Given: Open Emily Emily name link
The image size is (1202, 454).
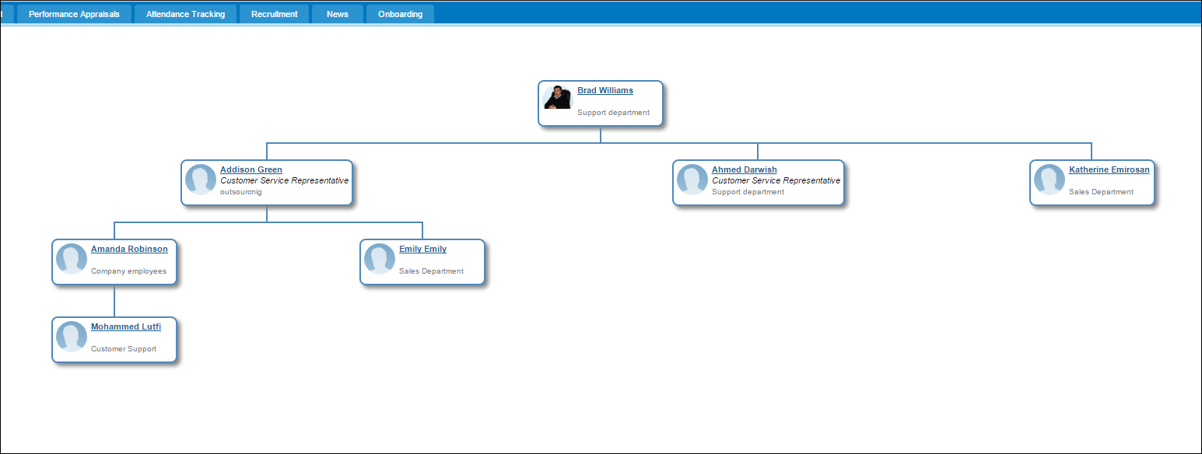Looking at the screenshot, I should pos(422,249).
